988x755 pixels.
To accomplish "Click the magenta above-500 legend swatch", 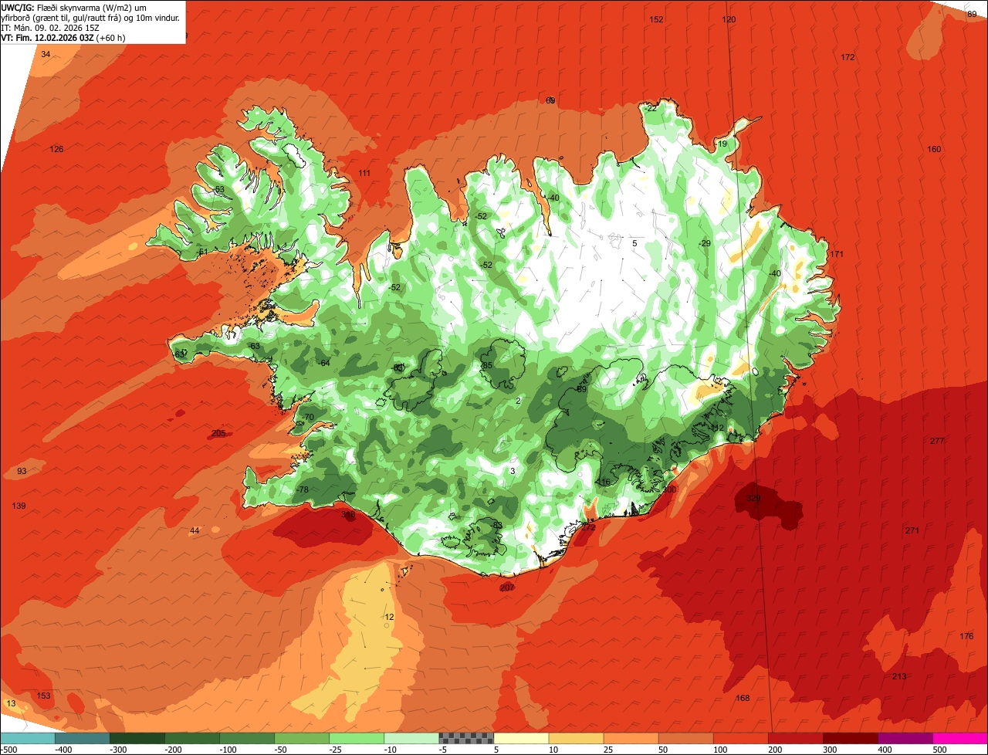I will pos(960,737).
